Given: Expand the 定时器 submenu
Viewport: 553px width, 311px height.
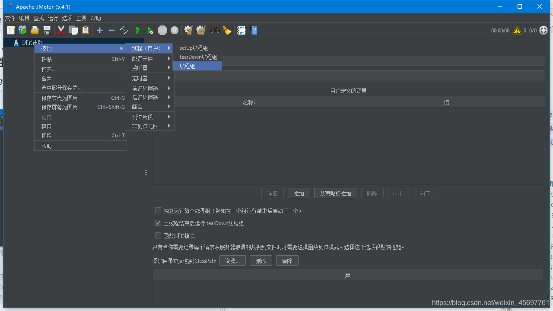Looking at the screenshot, I should pyautogui.click(x=149, y=78).
